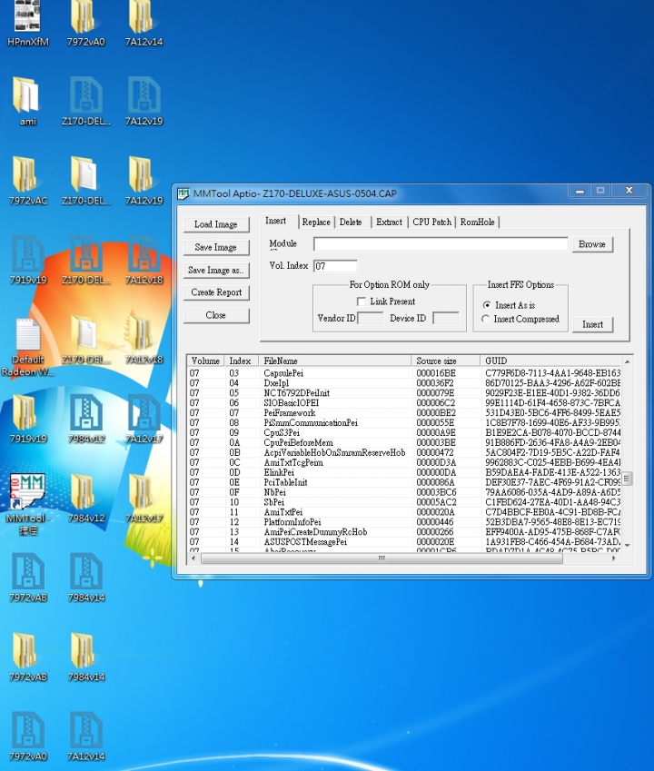Enable the Link Present checkbox

pyautogui.click(x=361, y=301)
